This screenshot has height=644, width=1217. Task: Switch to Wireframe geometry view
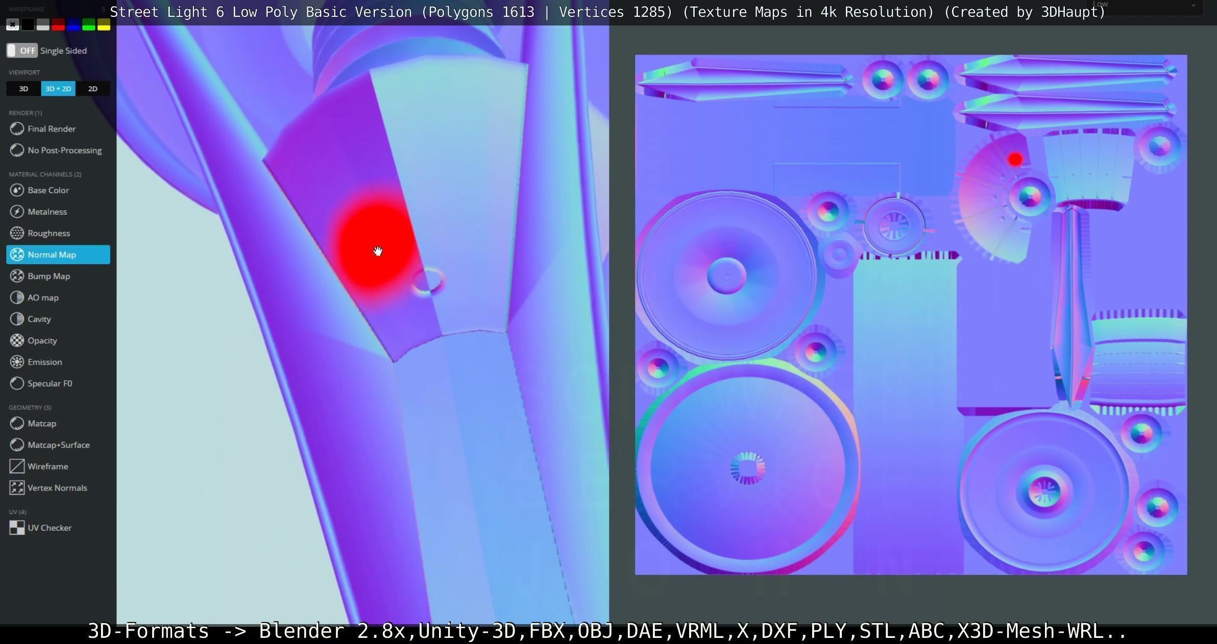click(47, 466)
